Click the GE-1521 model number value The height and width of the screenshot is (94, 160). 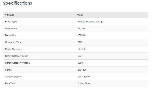point(82,49)
